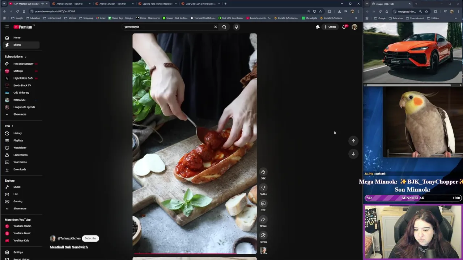Open Shopping bookmarks folder
Screen dimensions: 463x260
(x=86, y=18)
